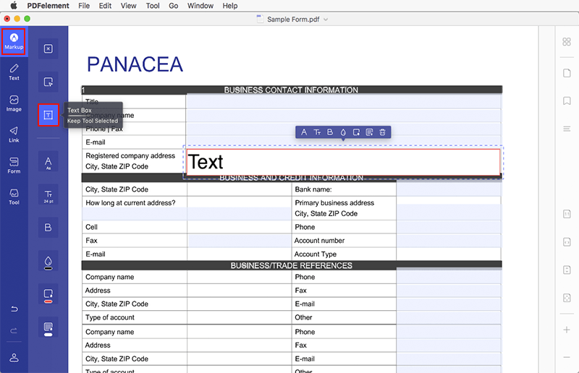The image size is (579, 373).
Task: Click the Title form field
Action: (x=343, y=101)
